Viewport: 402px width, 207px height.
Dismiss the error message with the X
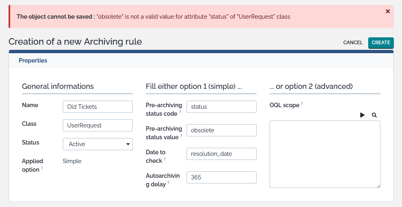coord(388,11)
